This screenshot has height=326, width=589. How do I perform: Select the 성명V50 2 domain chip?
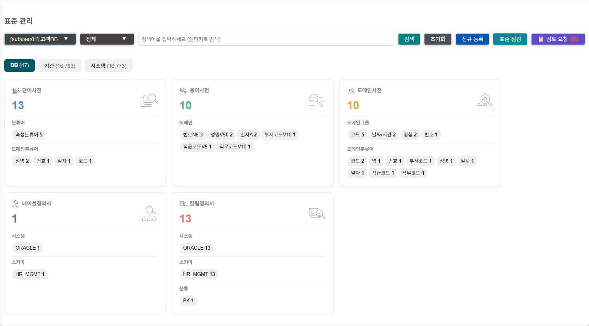coord(222,135)
